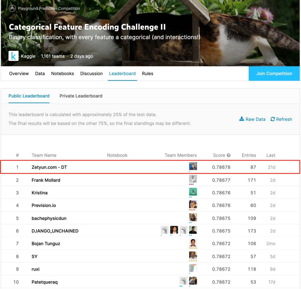Open the Prevision.io team link
Image resolution: width=301 pixels, height=289 pixels.
(44, 206)
